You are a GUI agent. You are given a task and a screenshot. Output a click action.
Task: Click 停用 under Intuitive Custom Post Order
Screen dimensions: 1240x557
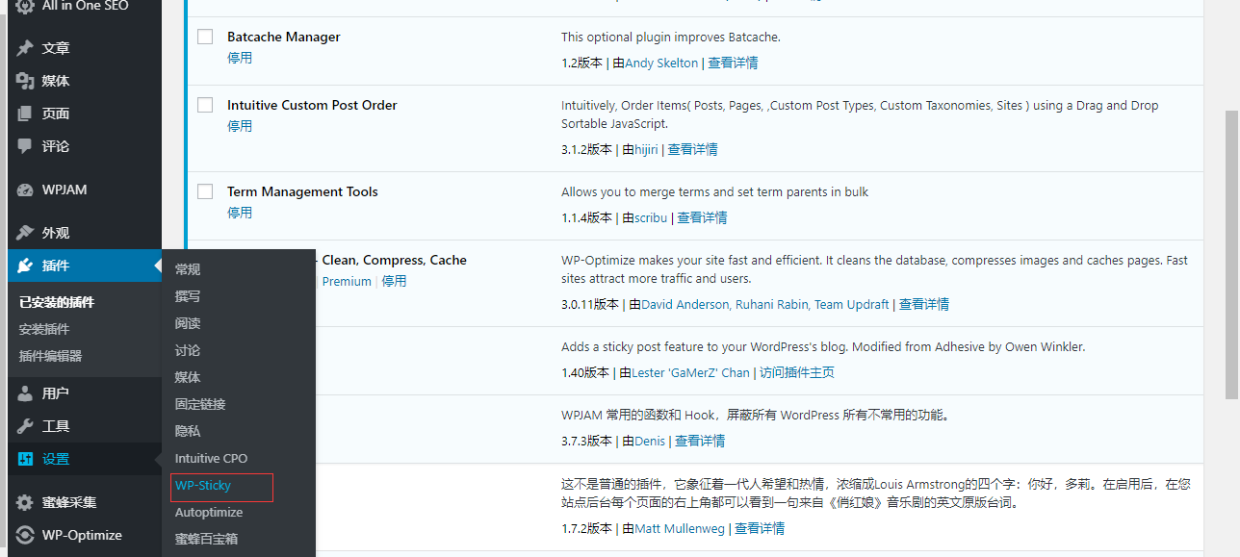240,126
